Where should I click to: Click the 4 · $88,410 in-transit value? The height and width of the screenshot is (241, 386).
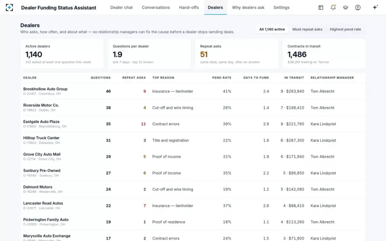[294, 206]
